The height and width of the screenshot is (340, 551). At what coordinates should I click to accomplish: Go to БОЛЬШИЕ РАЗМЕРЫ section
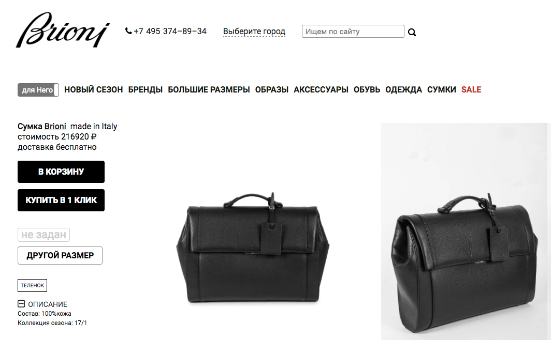[x=209, y=90]
